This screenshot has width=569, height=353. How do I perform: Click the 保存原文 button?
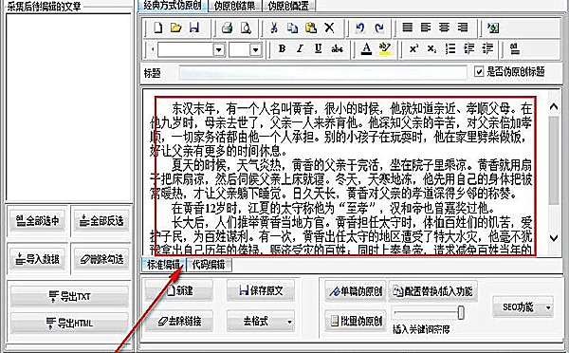261,290
